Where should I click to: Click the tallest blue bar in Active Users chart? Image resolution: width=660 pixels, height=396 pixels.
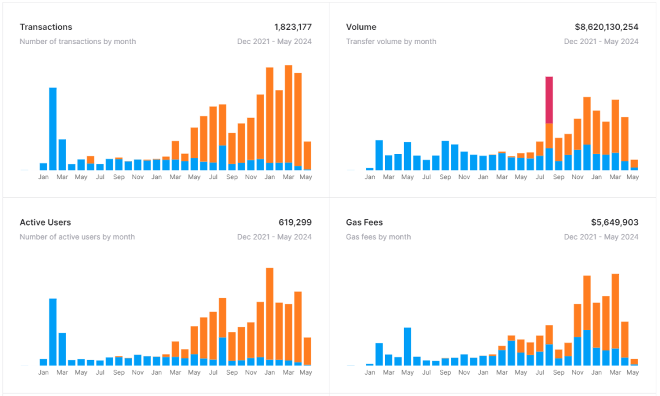53,331
